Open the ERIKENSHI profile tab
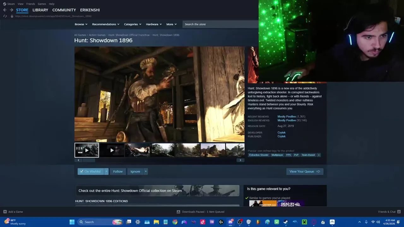The width and height of the screenshot is (404, 227). [90, 10]
